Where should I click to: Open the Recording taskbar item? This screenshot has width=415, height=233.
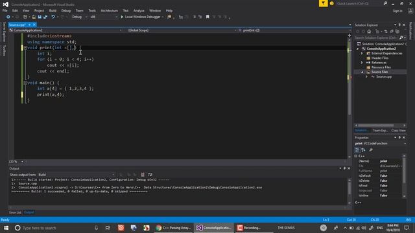click(249, 228)
